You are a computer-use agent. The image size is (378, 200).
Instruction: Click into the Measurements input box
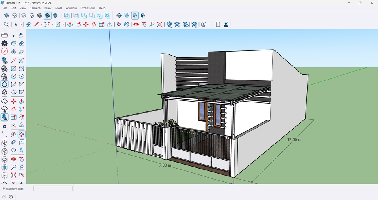(53, 189)
